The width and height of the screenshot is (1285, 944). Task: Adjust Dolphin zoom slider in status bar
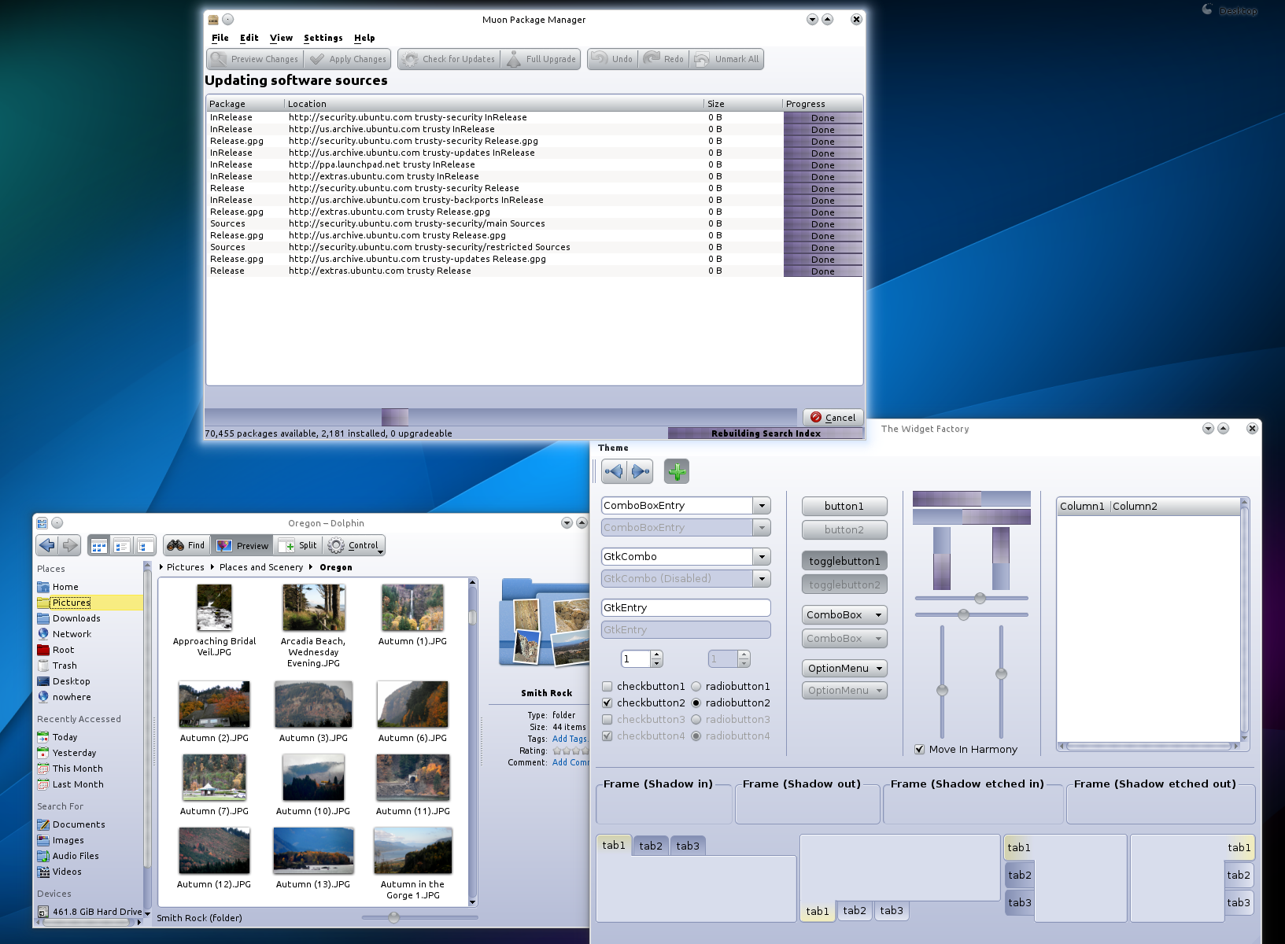click(394, 917)
